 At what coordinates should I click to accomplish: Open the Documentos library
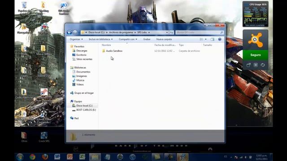(x=83, y=72)
